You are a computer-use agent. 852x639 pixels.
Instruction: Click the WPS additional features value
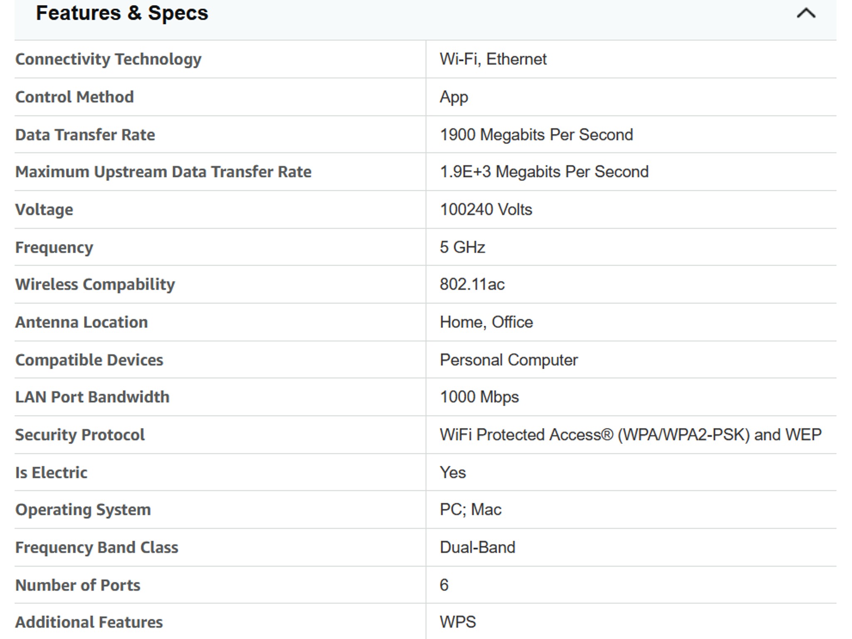(457, 622)
